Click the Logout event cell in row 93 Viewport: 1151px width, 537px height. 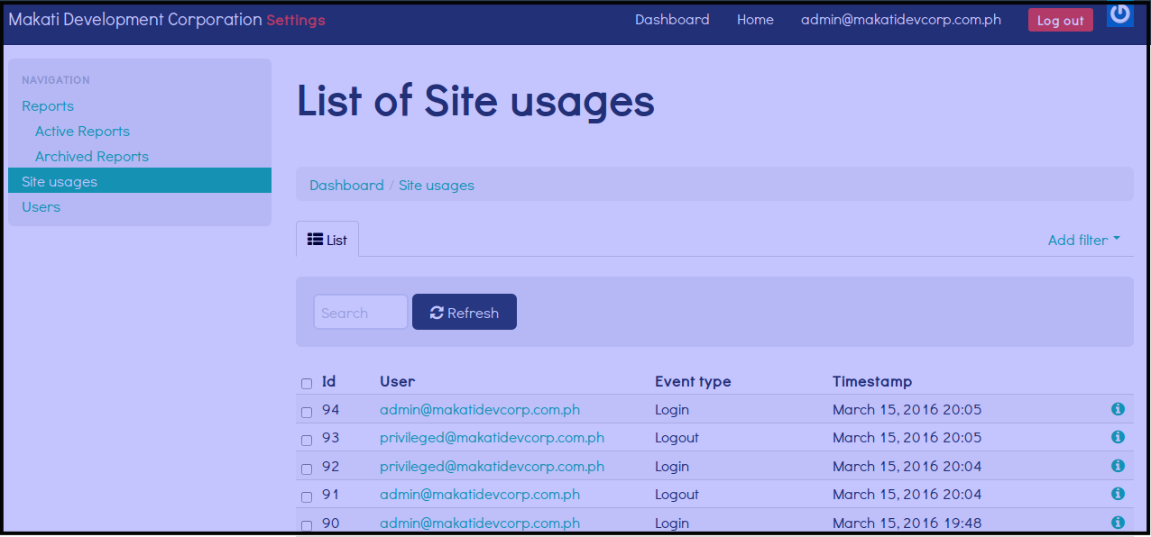677,437
